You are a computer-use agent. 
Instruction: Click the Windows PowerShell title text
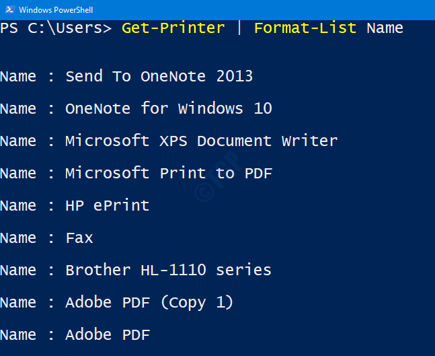[56, 10]
